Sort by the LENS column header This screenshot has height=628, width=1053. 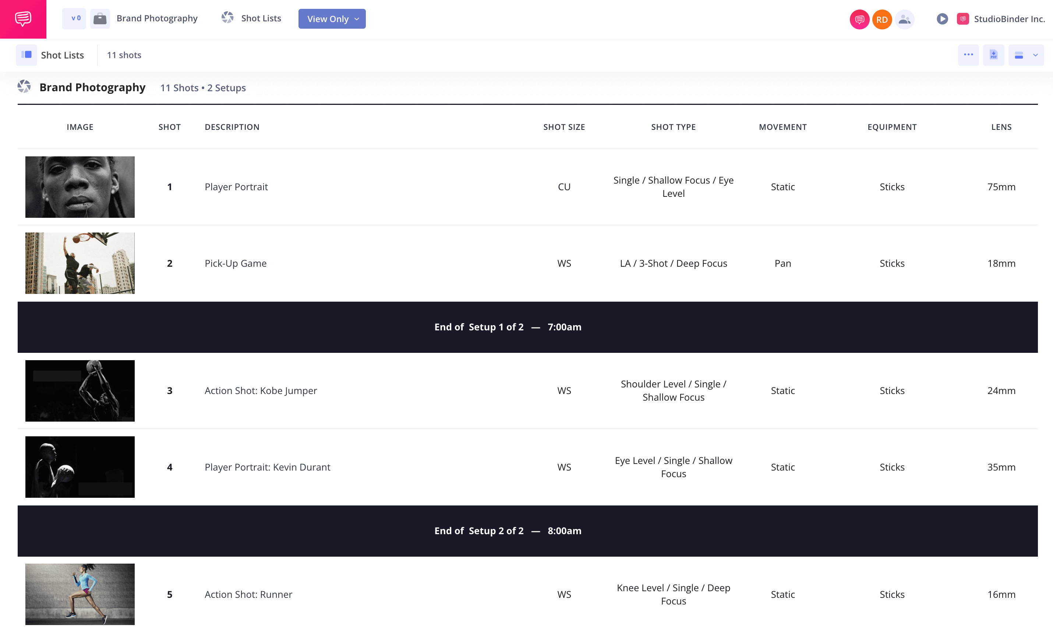[1001, 127]
